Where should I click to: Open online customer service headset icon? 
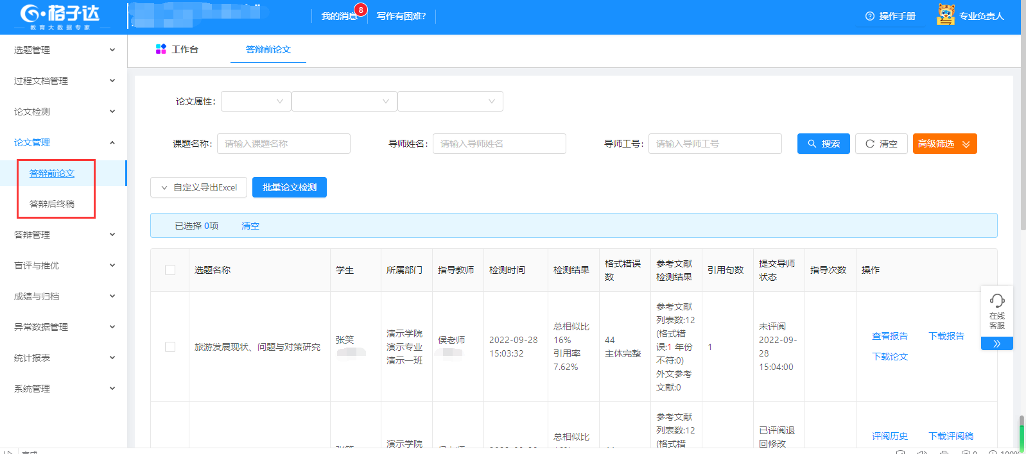pyautogui.click(x=996, y=301)
